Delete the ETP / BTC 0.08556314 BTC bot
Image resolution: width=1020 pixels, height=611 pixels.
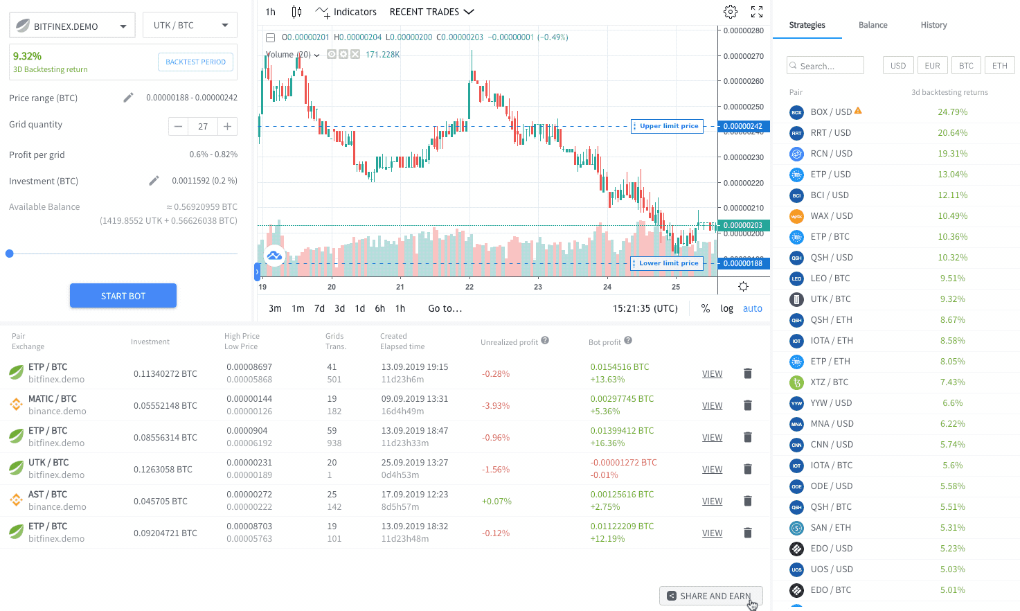coord(748,437)
